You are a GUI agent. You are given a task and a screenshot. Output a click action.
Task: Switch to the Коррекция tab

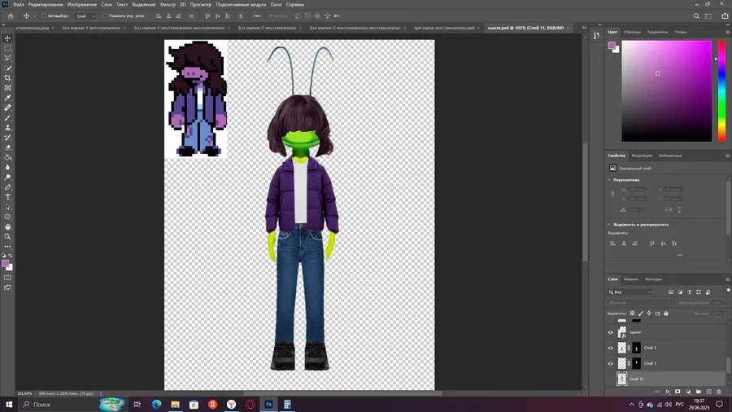[642, 156]
